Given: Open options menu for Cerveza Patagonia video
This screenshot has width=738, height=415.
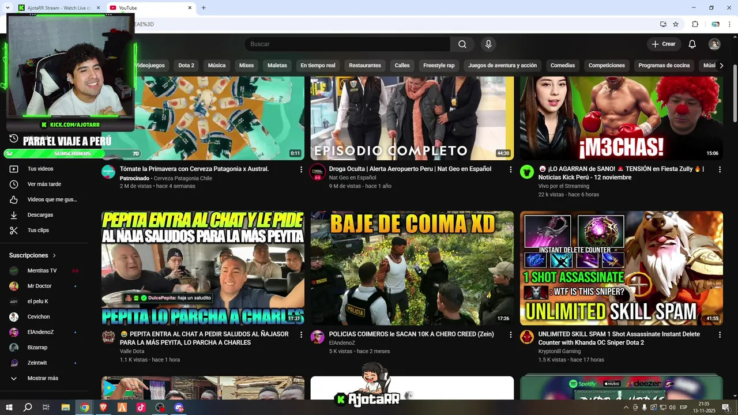Looking at the screenshot, I should tap(301, 169).
